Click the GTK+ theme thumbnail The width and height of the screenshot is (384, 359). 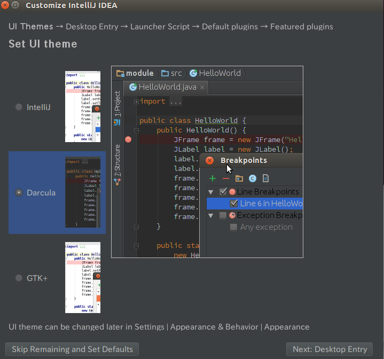pyautogui.click(x=83, y=277)
